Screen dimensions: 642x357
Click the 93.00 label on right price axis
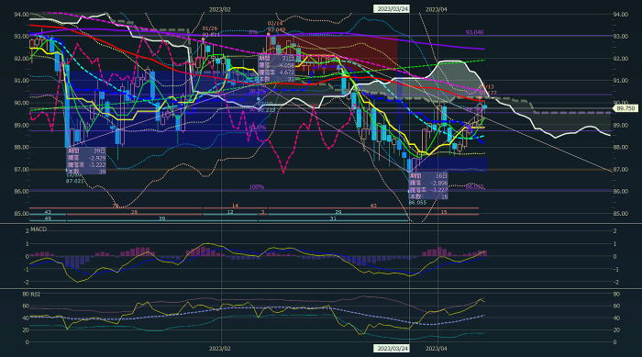621,37
